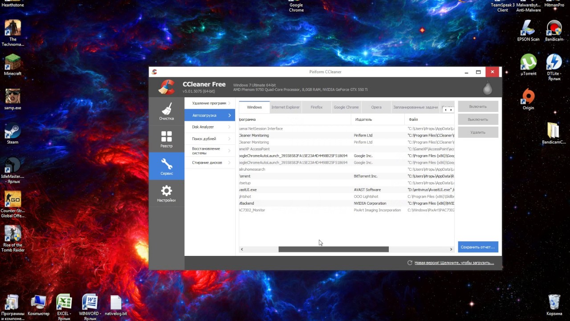Open WINWORD shortcut on desktop
This screenshot has width=570, height=321.
point(90,307)
